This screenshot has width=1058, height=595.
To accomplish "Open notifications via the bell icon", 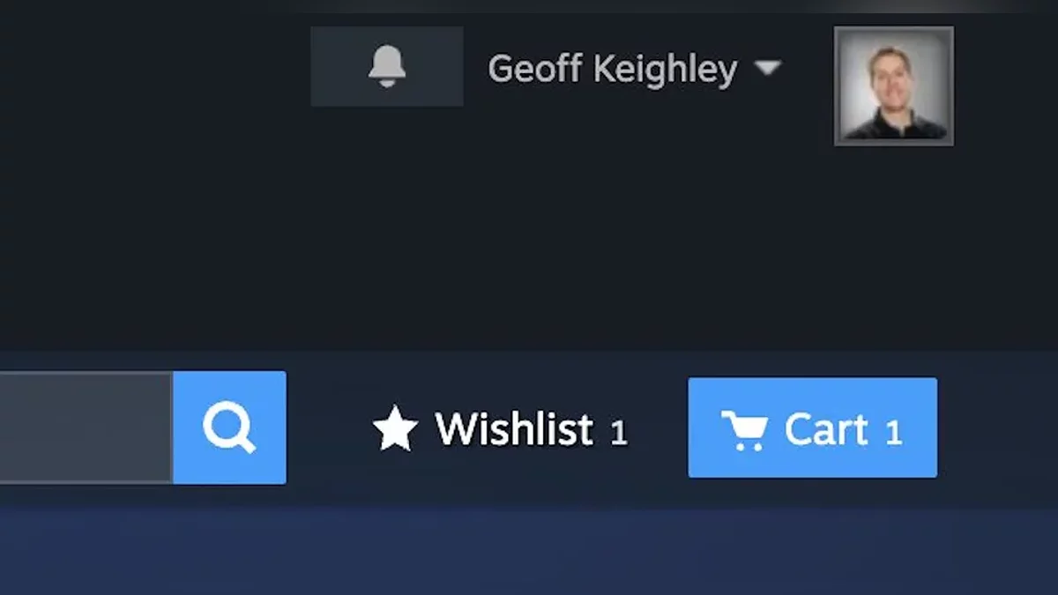I will [387, 66].
